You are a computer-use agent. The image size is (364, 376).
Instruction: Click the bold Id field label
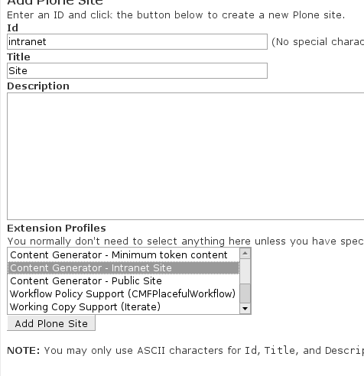12,28
